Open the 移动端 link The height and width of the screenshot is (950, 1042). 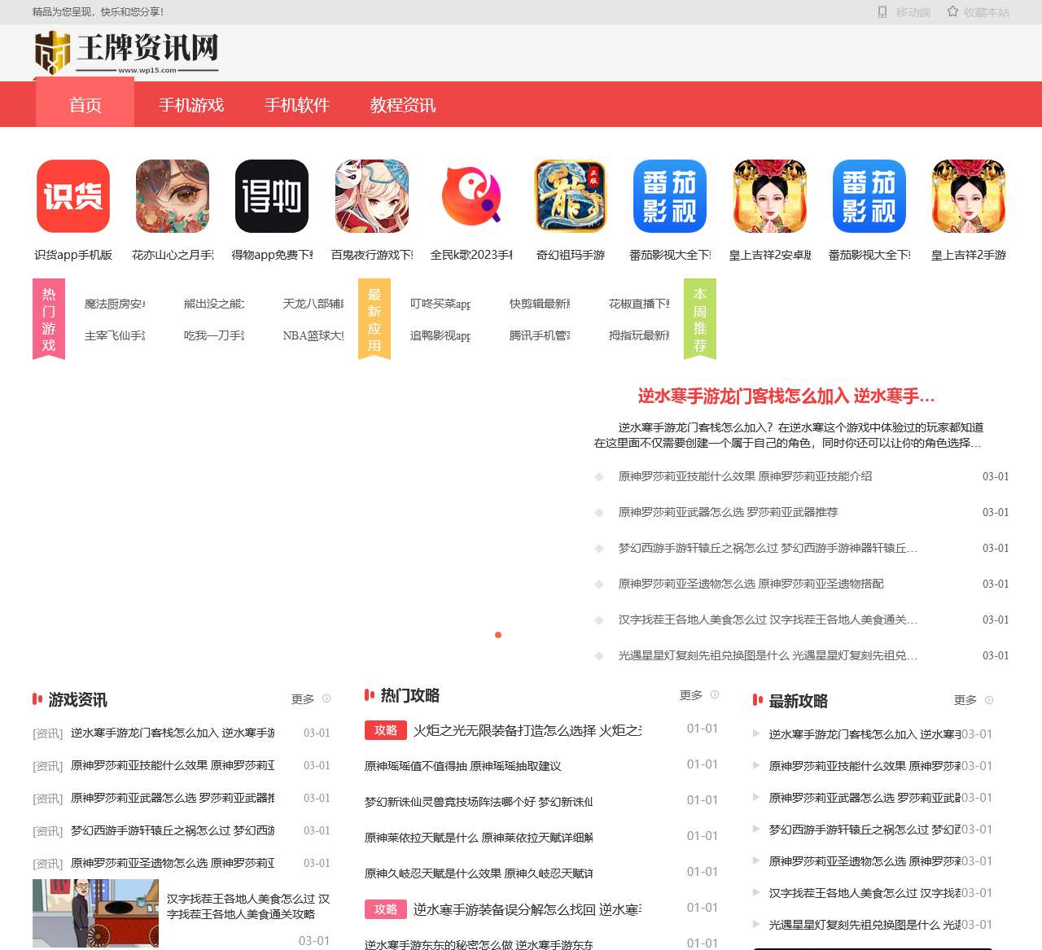click(x=913, y=12)
